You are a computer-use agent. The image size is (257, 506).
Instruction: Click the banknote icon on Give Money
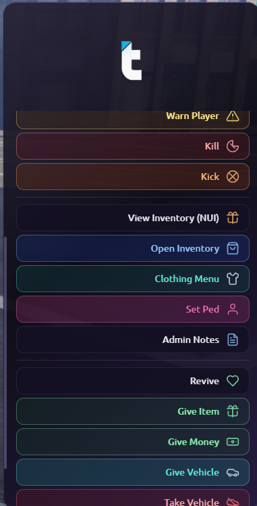coord(233,442)
